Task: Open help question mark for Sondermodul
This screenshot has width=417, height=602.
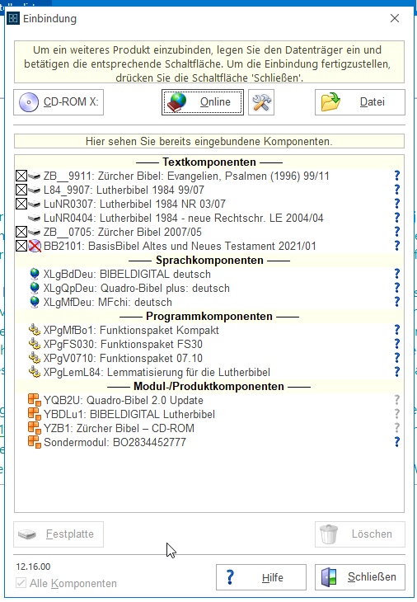Action: (397, 441)
